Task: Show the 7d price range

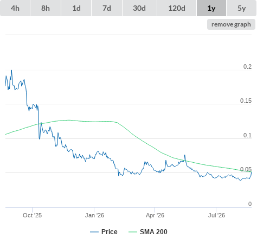Action: coord(107,8)
